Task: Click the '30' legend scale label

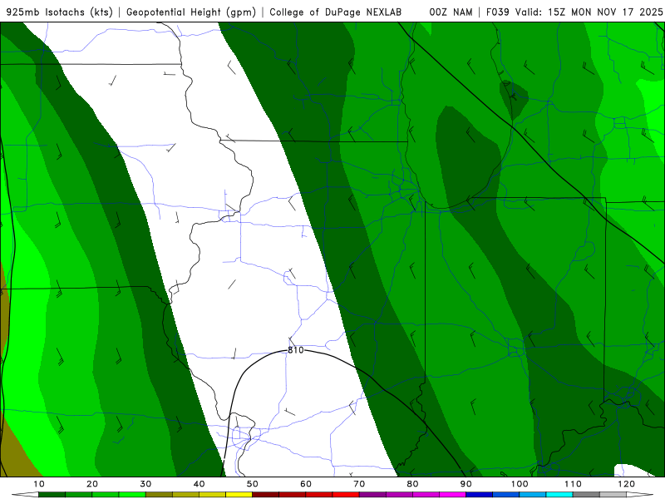Action: pos(145,484)
